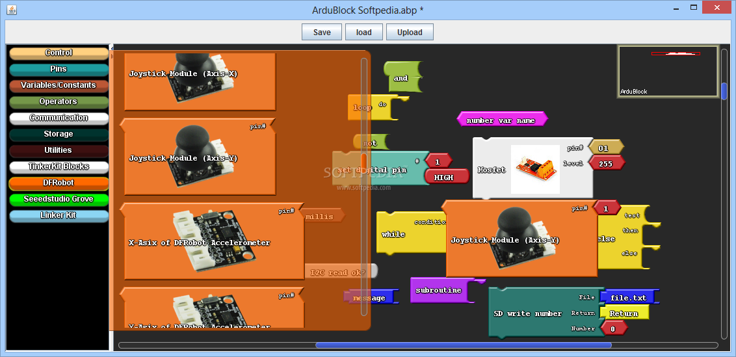Click the Number value 0 block
Screen dimensions: 736x357
pyautogui.click(x=613, y=328)
